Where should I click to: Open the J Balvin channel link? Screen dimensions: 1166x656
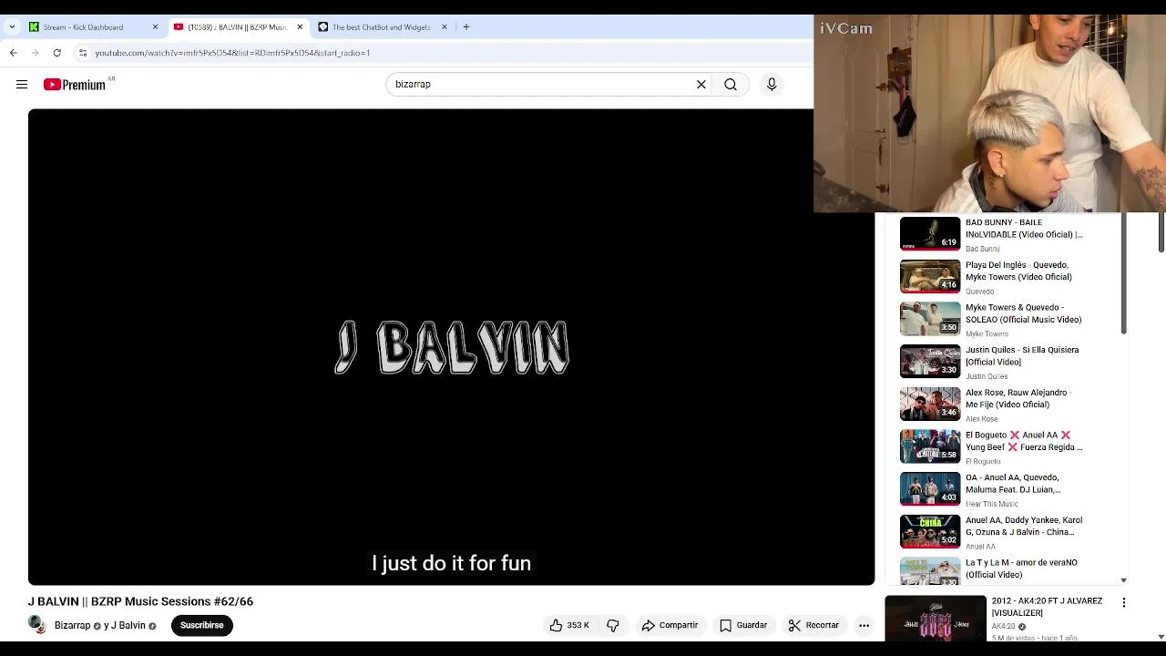coord(128,626)
